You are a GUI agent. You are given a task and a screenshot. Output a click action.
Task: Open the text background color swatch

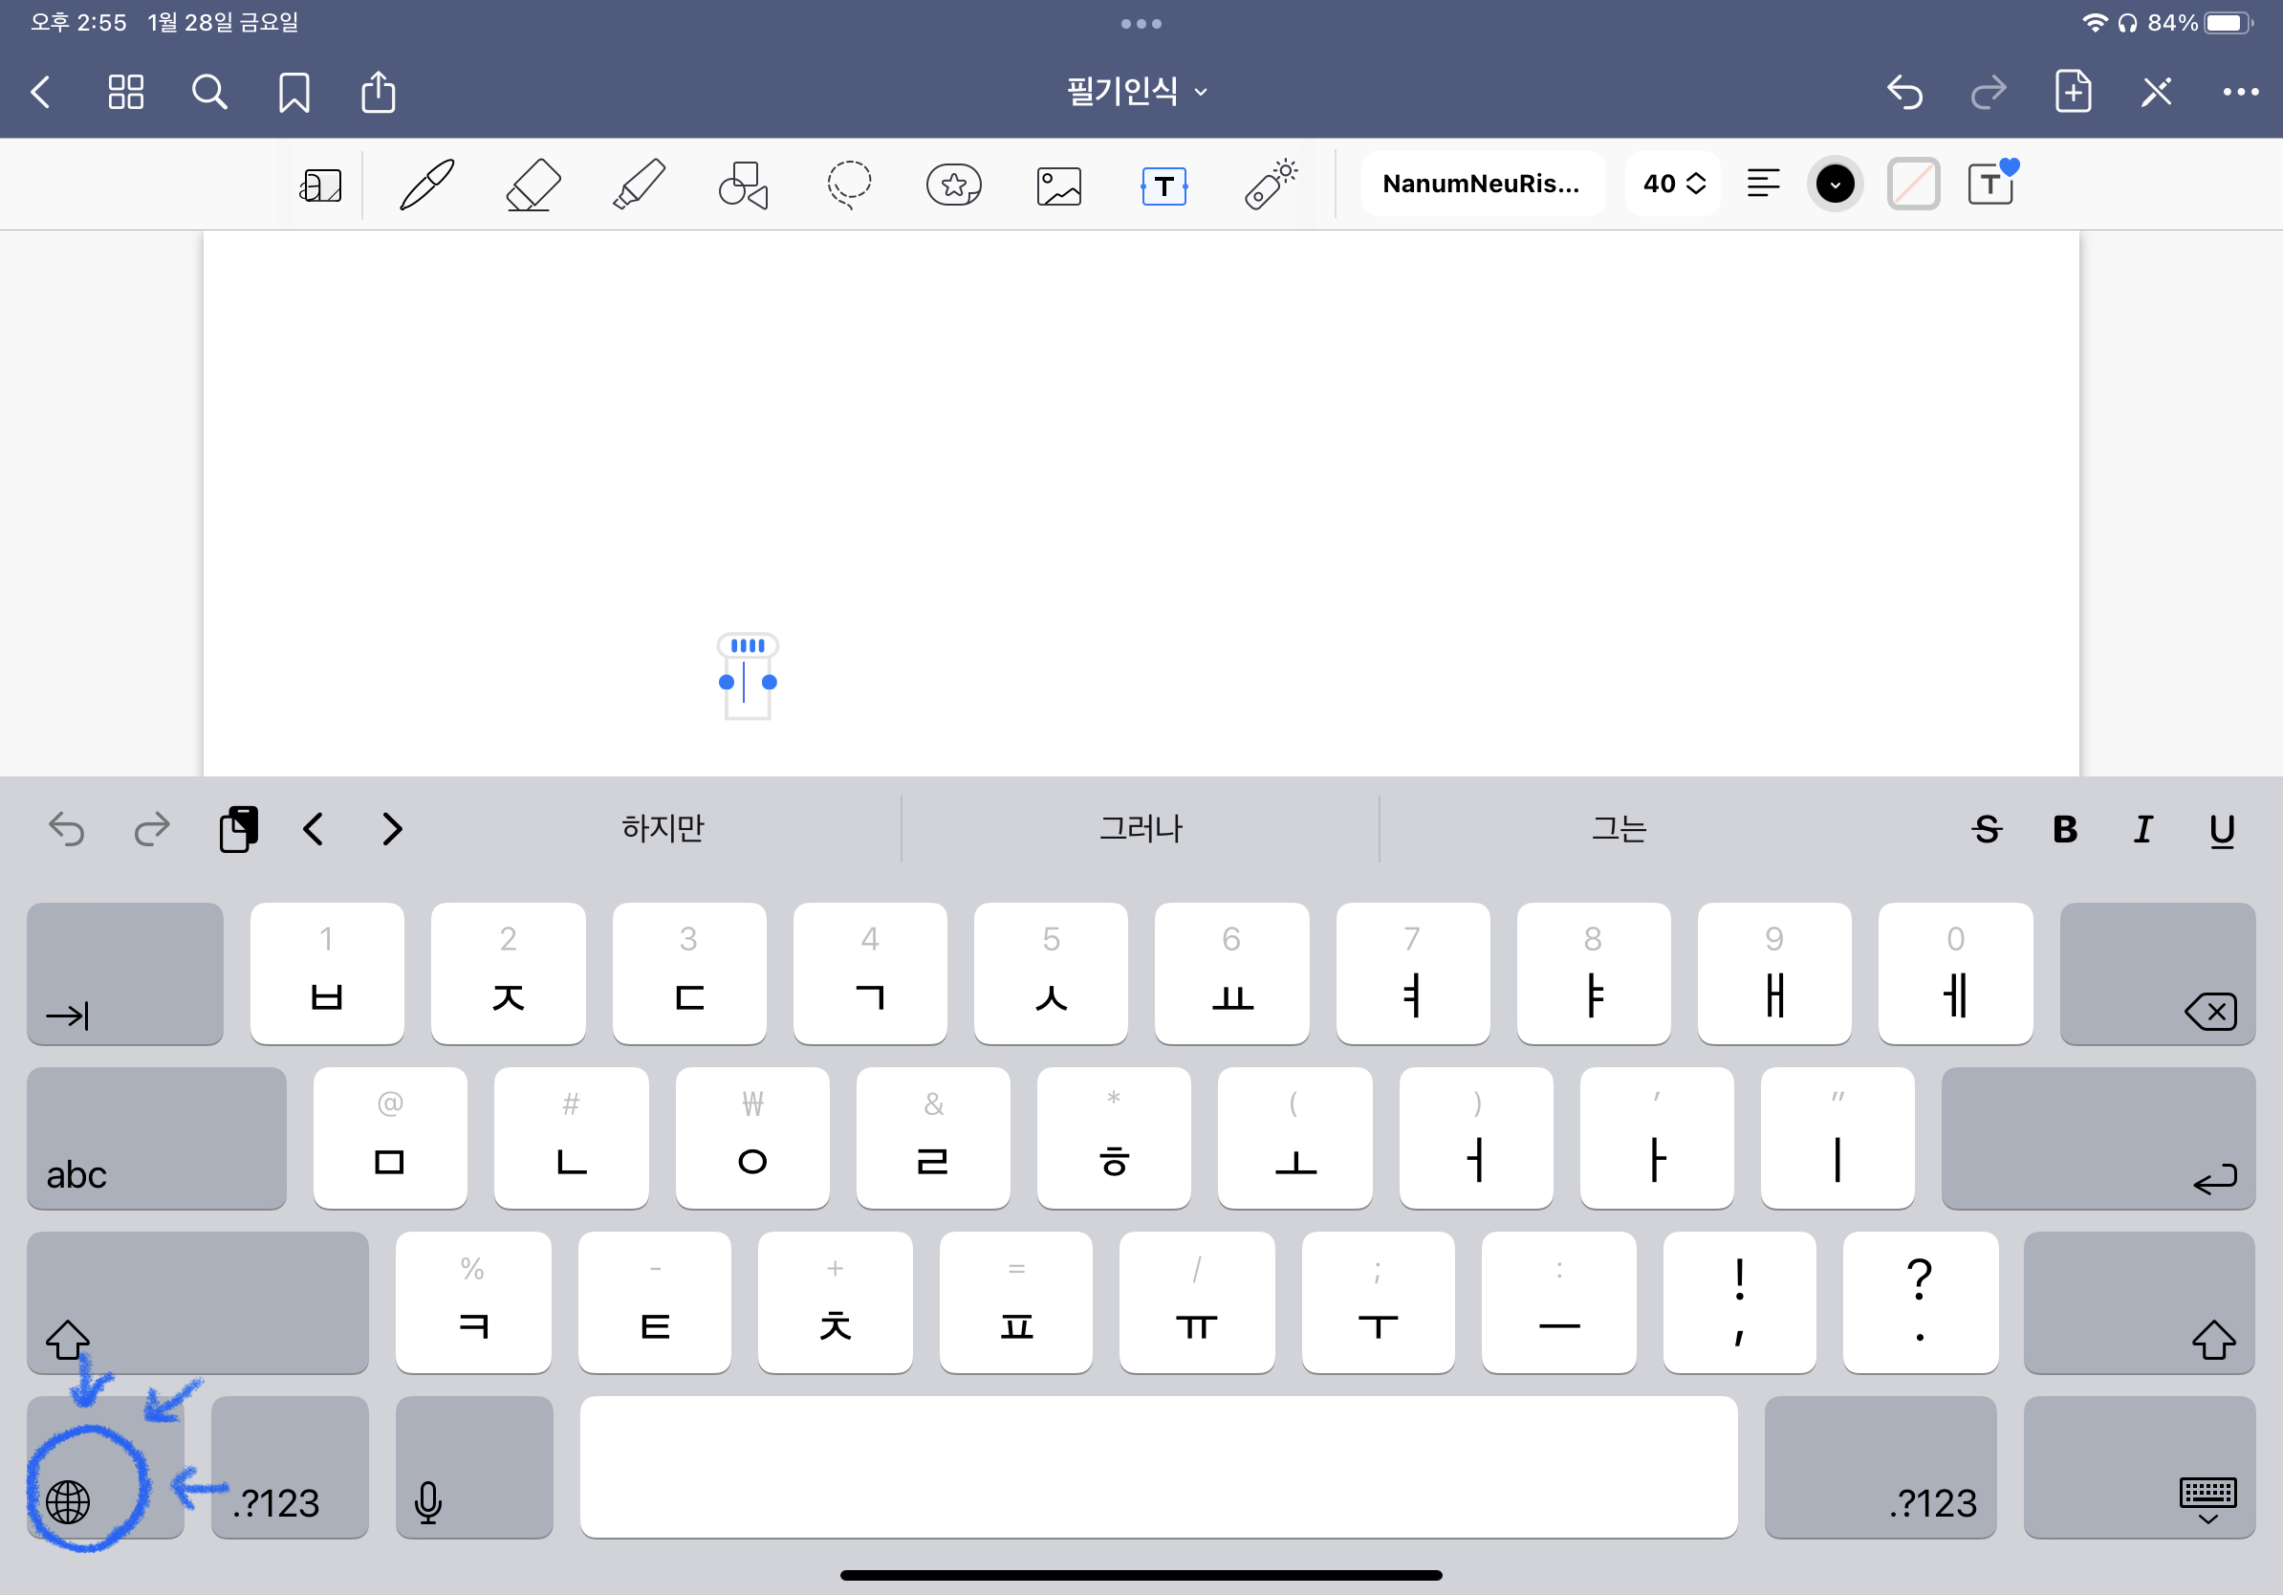coord(1913,184)
